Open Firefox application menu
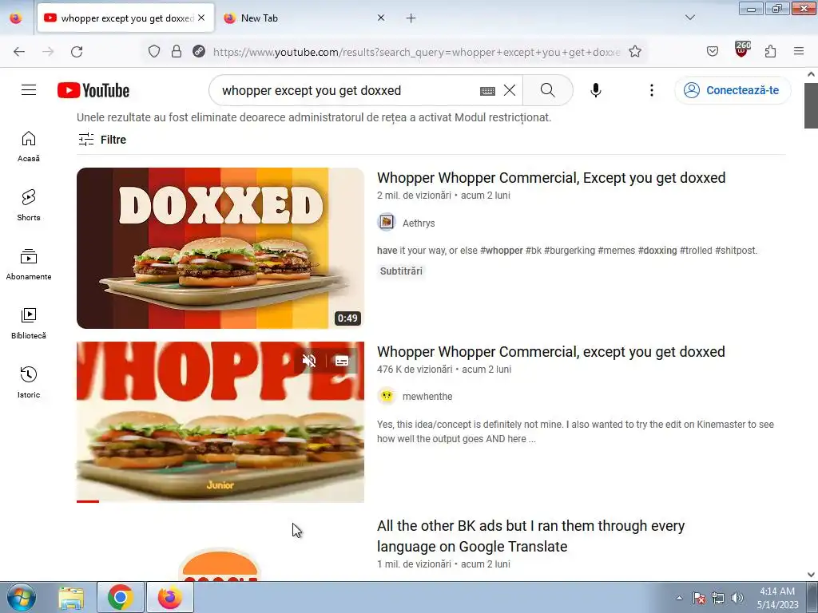Image resolution: width=818 pixels, height=613 pixels. [x=799, y=51]
